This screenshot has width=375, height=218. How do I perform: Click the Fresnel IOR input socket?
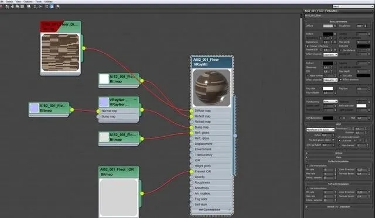tap(192, 171)
